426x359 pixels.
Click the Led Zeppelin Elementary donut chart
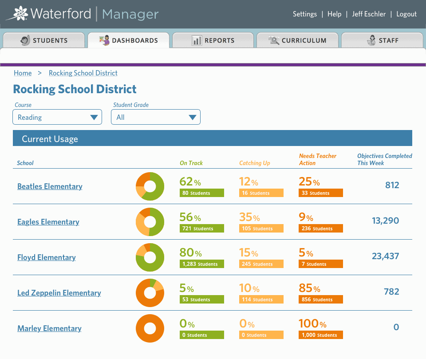[150, 293]
